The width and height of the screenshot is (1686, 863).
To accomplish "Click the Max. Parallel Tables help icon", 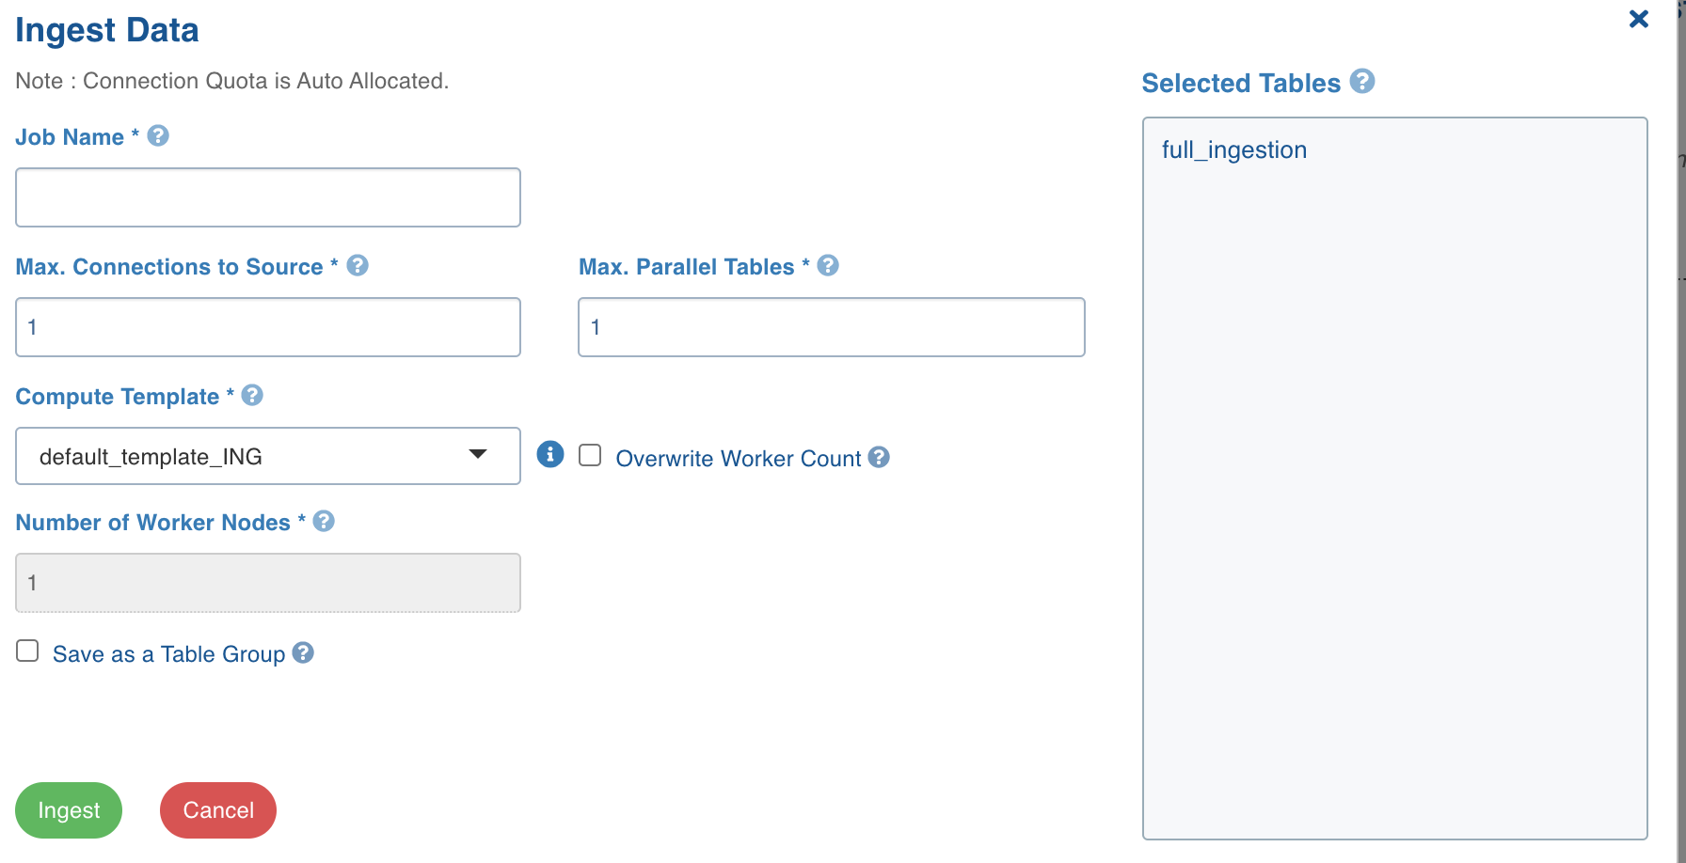I will (828, 266).
